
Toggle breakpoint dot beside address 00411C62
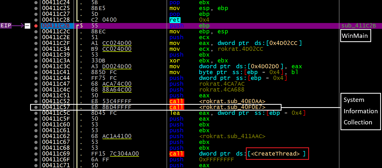click(x=36, y=136)
